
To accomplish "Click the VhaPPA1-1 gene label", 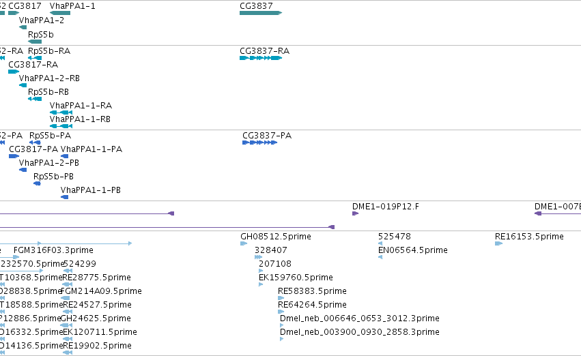I will click(72, 6).
